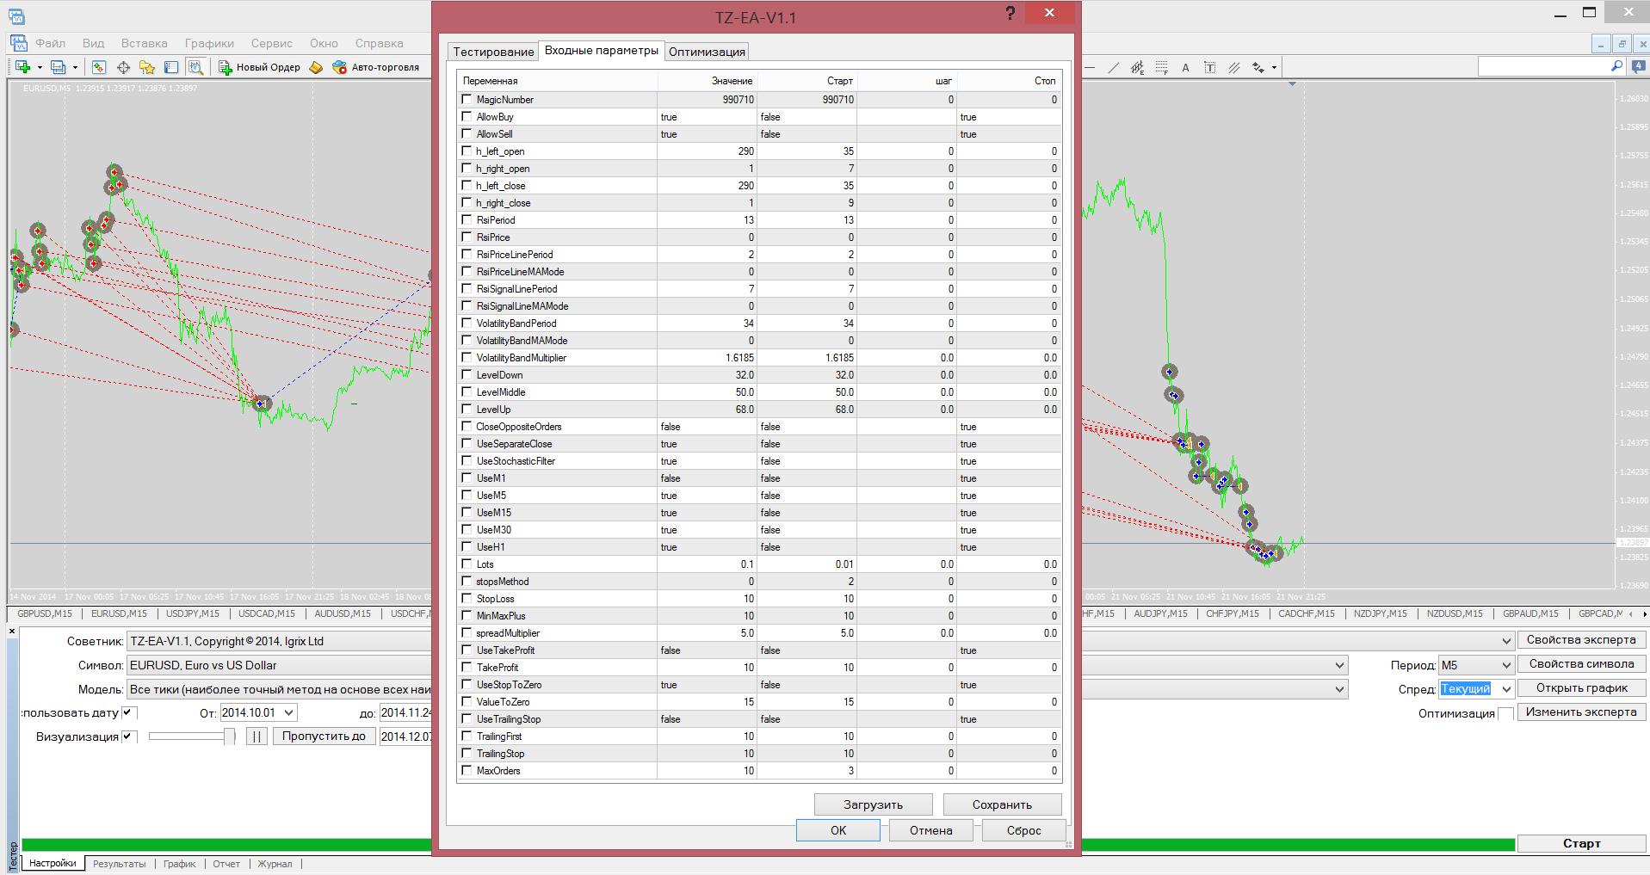Select the text 'A' drawing tool
The image size is (1650, 875).
(x=1185, y=67)
